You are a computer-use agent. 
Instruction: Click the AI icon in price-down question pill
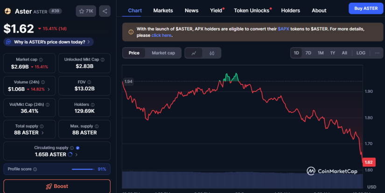click(x=8, y=42)
